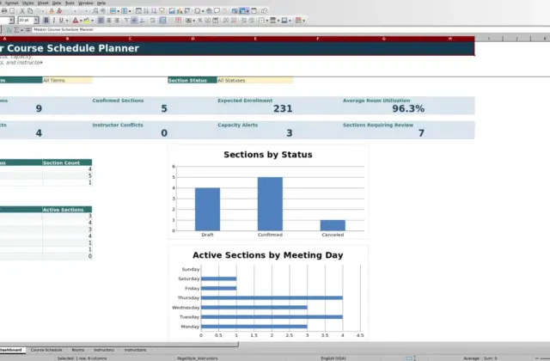Click the All Statuses filter cell
Screen dimensions: 550x361
(255, 80)
